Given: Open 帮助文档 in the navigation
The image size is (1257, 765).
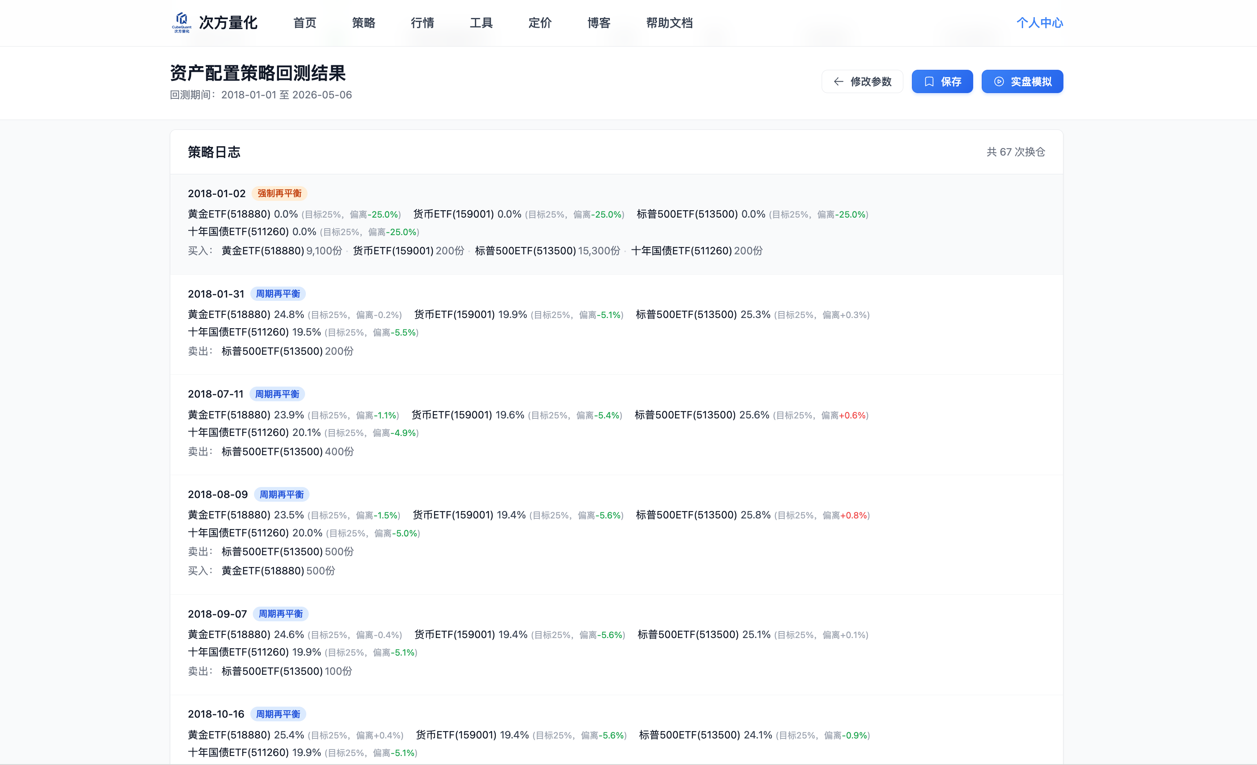Looking at the screenshot, I should pyautogui.click(x=669, y=23).
